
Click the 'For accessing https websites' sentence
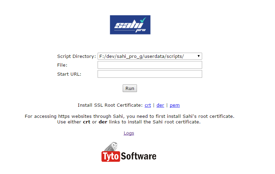pos(129,116)
